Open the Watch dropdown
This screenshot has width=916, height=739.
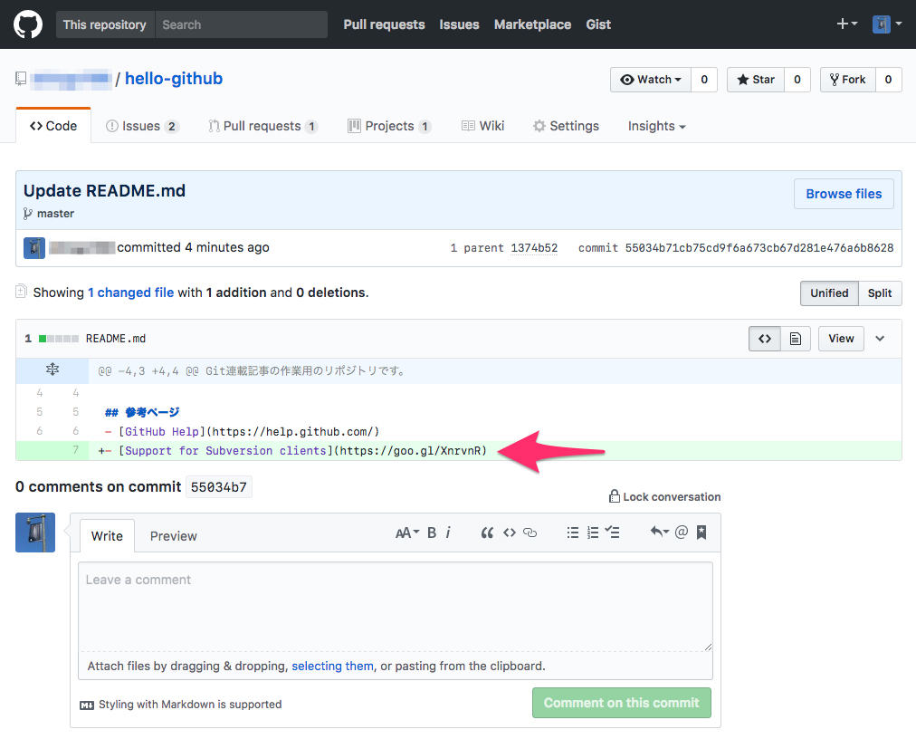[651, 80]
